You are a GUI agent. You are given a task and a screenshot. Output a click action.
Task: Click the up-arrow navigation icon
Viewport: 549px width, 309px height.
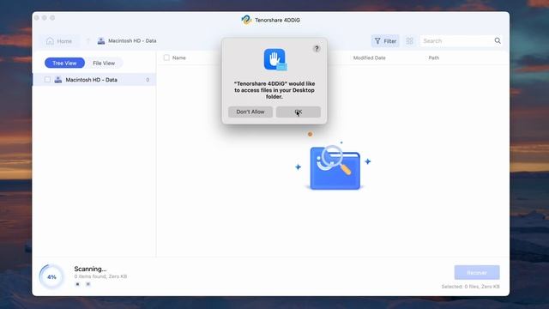point(87,41)
